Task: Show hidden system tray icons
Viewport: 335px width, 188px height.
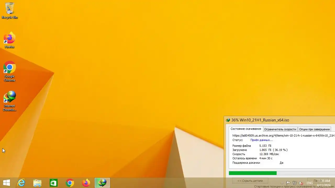Action: (x=282, y=183)
